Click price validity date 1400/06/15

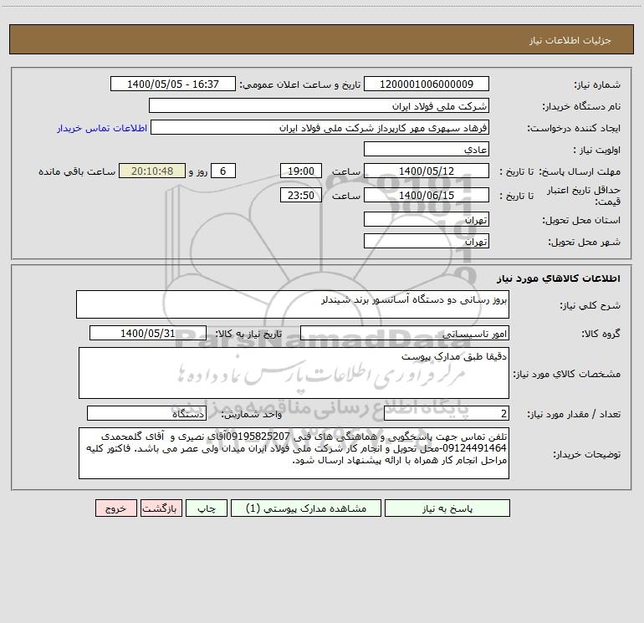point(427,195)
